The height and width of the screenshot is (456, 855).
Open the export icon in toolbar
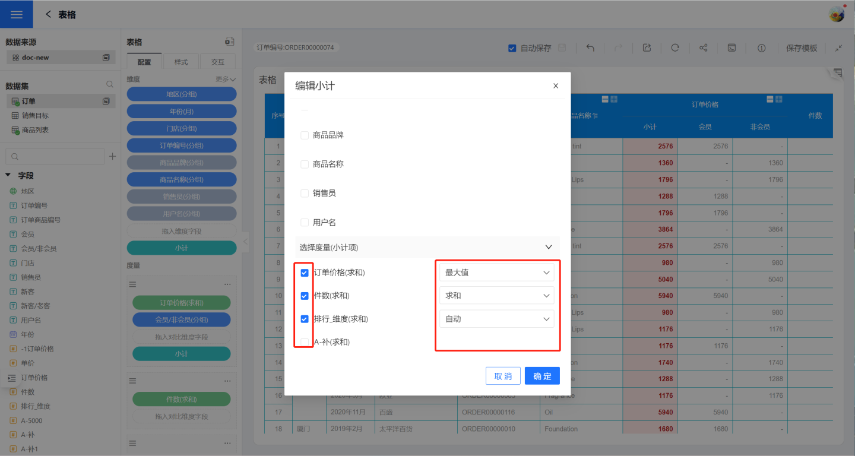647,48
